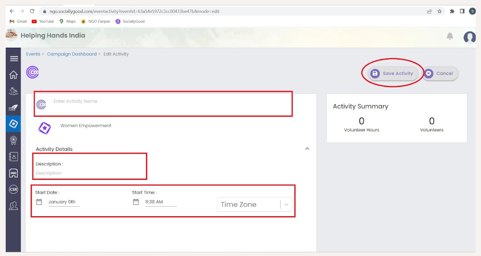Click the Description text field
This screenshot has width=481, height=256.
tap(88, 173)
